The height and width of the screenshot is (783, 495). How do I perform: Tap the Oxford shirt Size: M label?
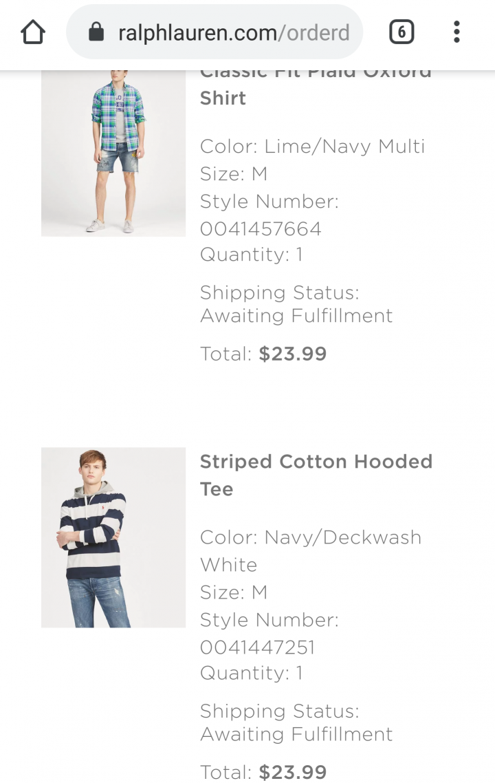[x=234, y=174]
